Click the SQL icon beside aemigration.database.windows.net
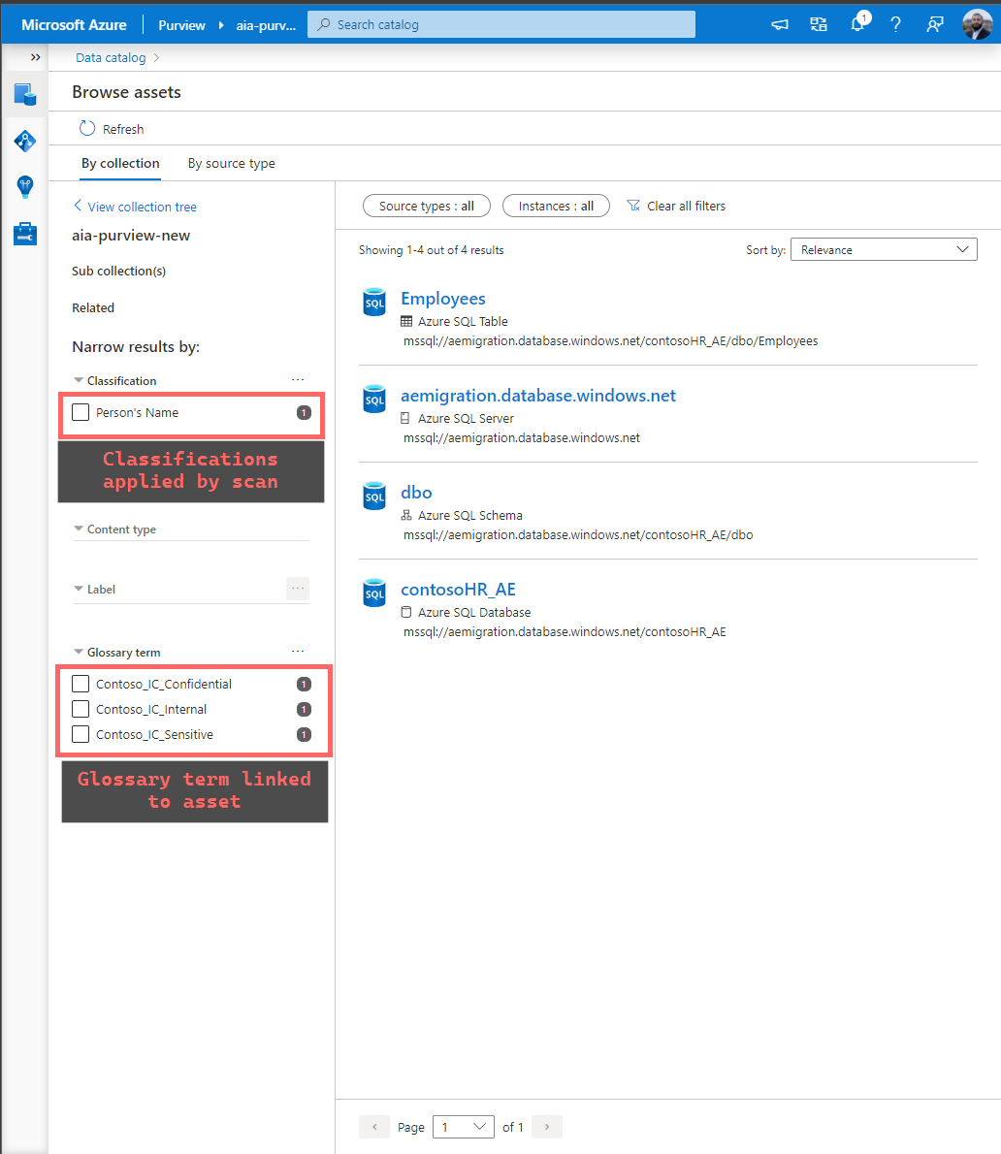This screenshot has height=1154, width=1001. coord(374,399)
